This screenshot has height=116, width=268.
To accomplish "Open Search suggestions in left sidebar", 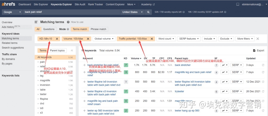I will 13,48.
